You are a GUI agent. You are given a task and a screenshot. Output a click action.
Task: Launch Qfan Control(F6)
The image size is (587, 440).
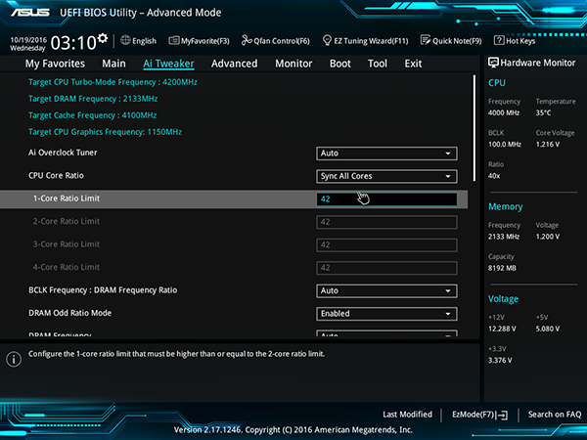tap(276, 40)
